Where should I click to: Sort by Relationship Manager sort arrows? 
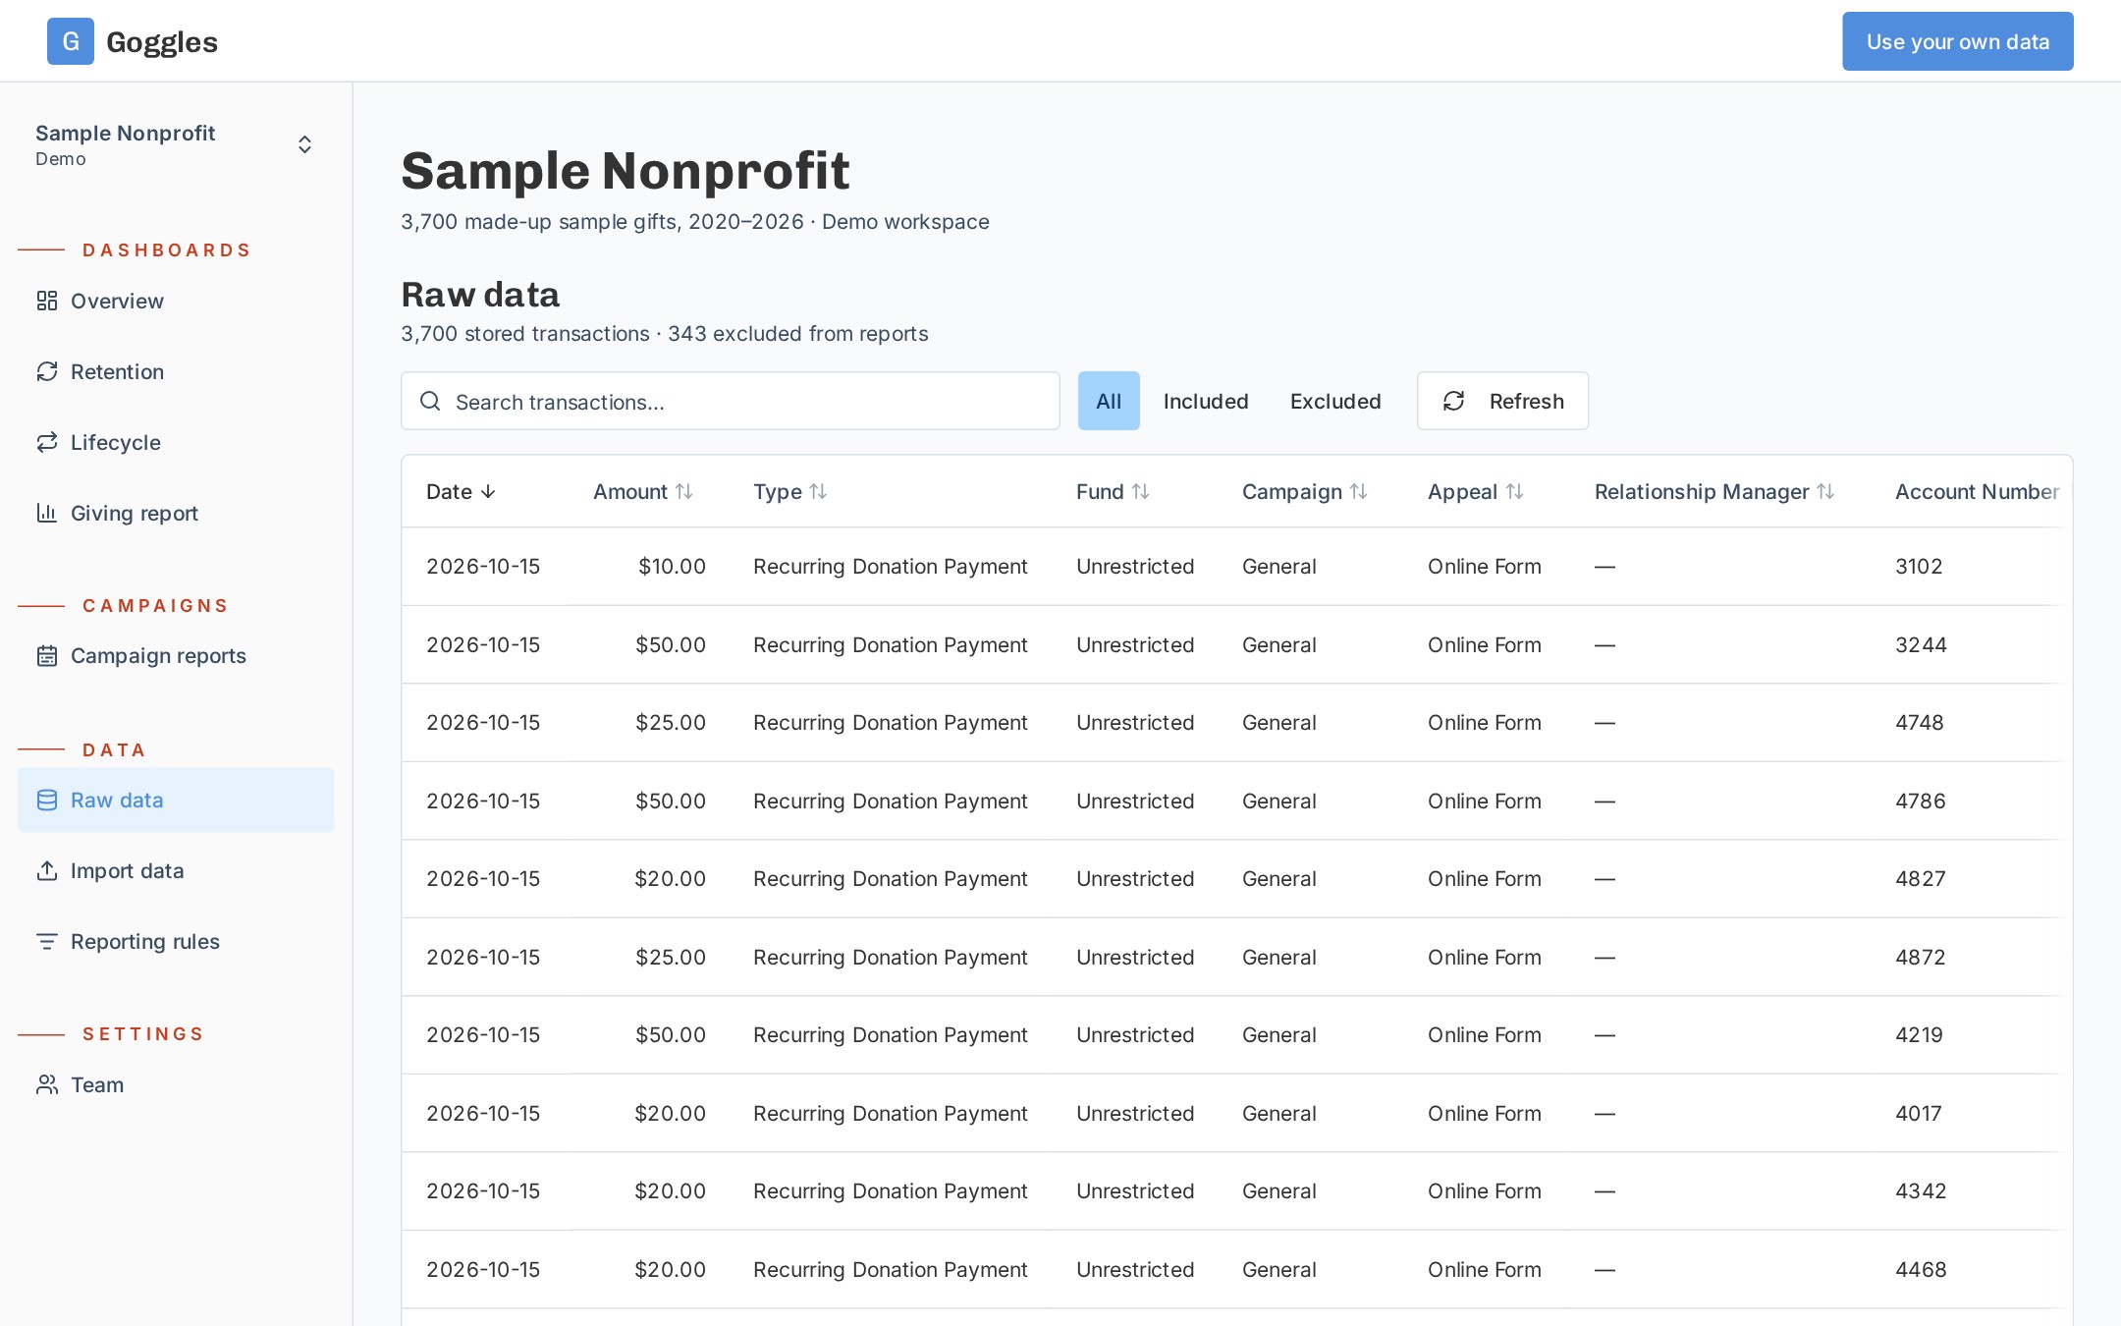(x=1825, y=491)
